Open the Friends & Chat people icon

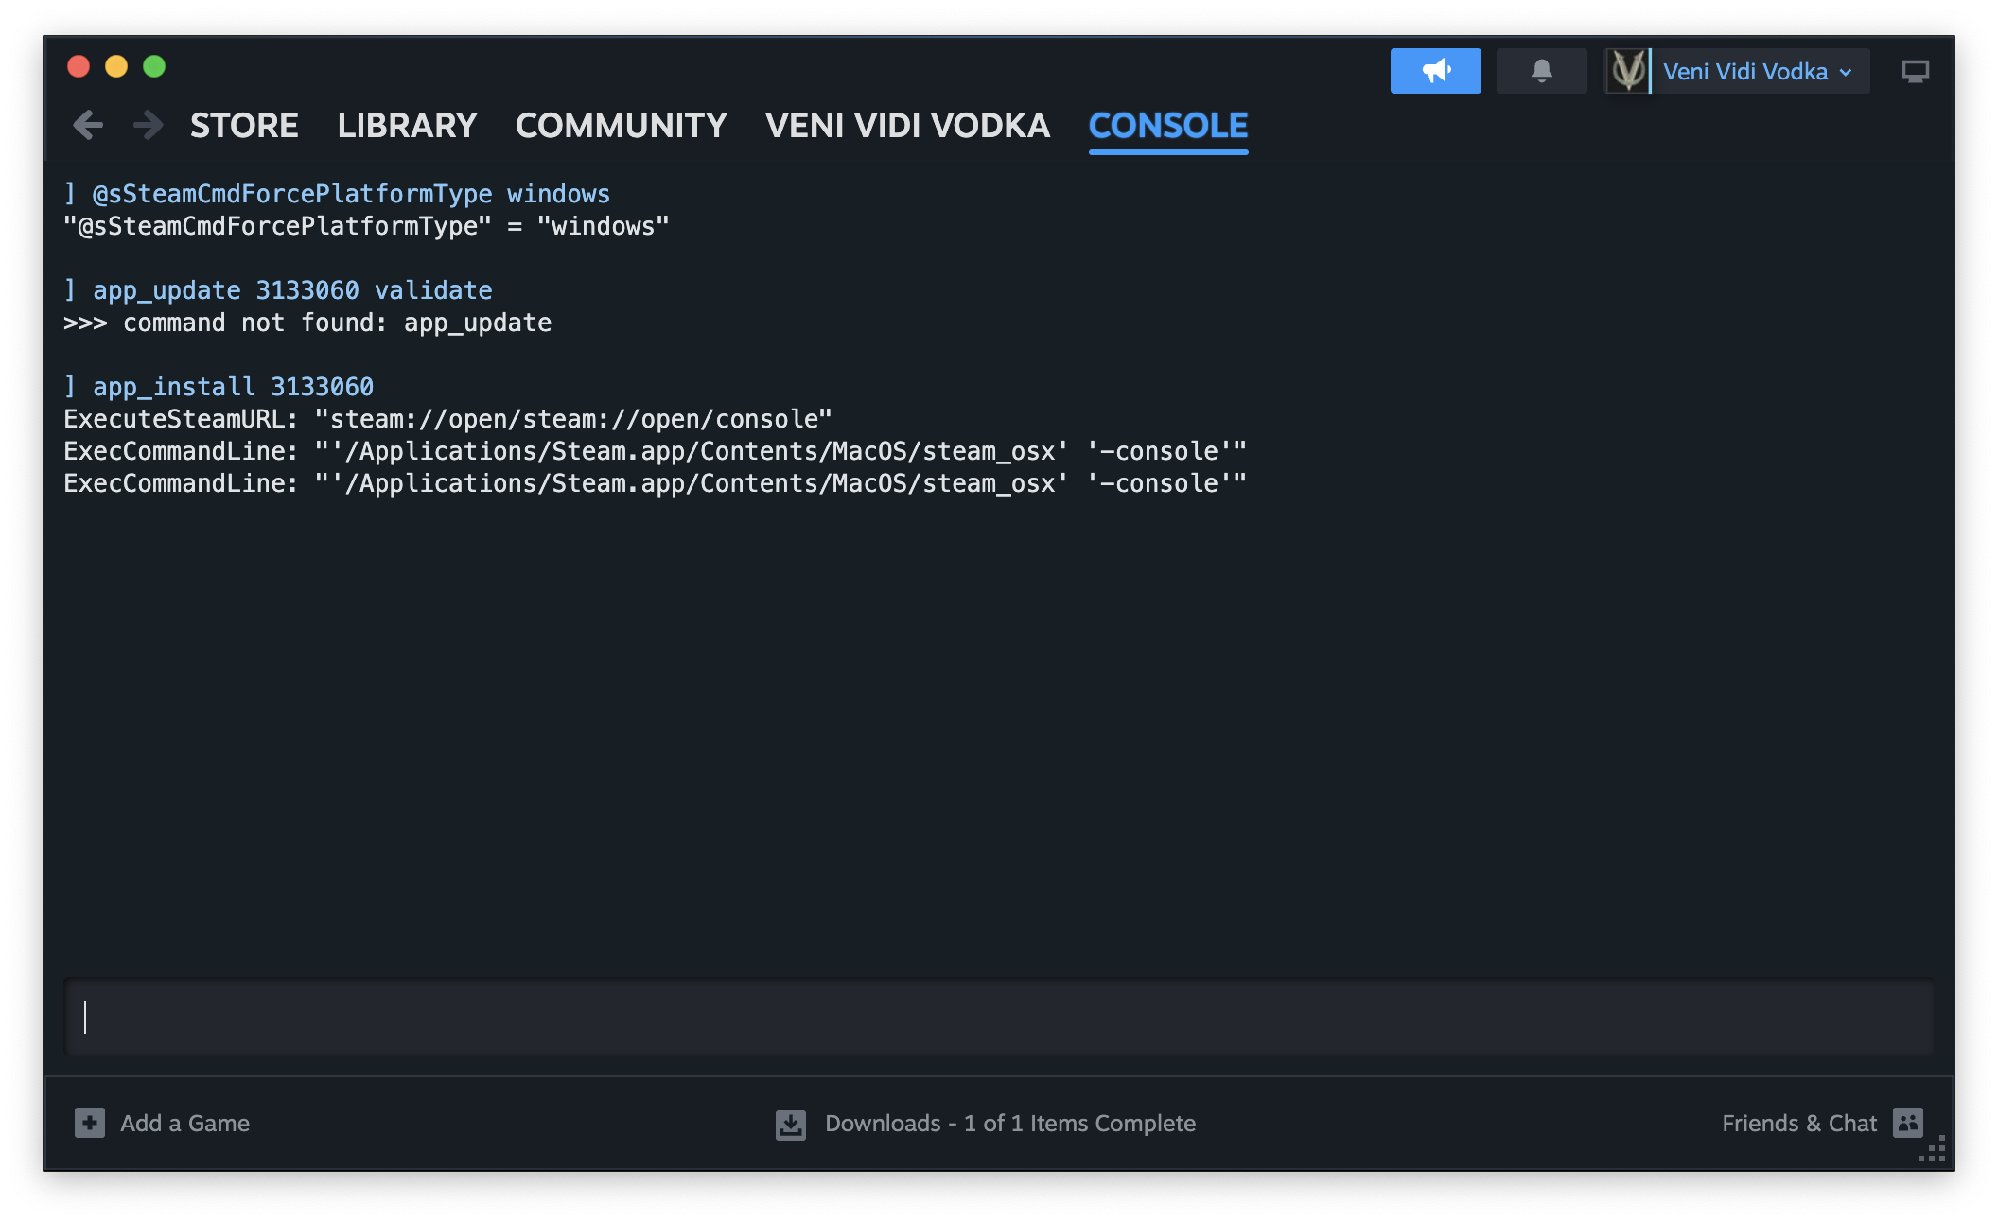click(1908, 1123)
